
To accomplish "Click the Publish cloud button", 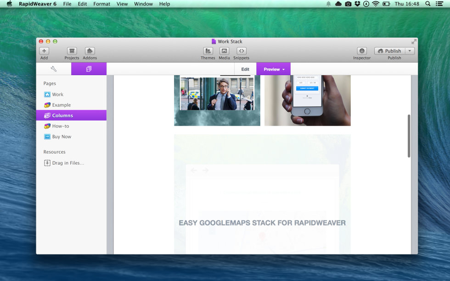I will point(390,51).
